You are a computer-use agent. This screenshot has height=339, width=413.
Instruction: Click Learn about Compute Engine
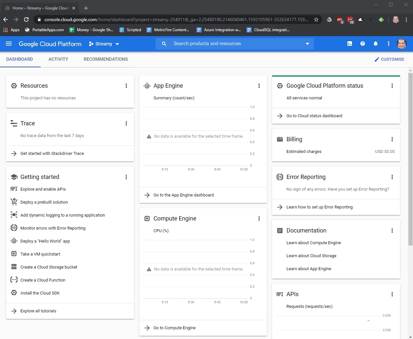click(314, 243)
